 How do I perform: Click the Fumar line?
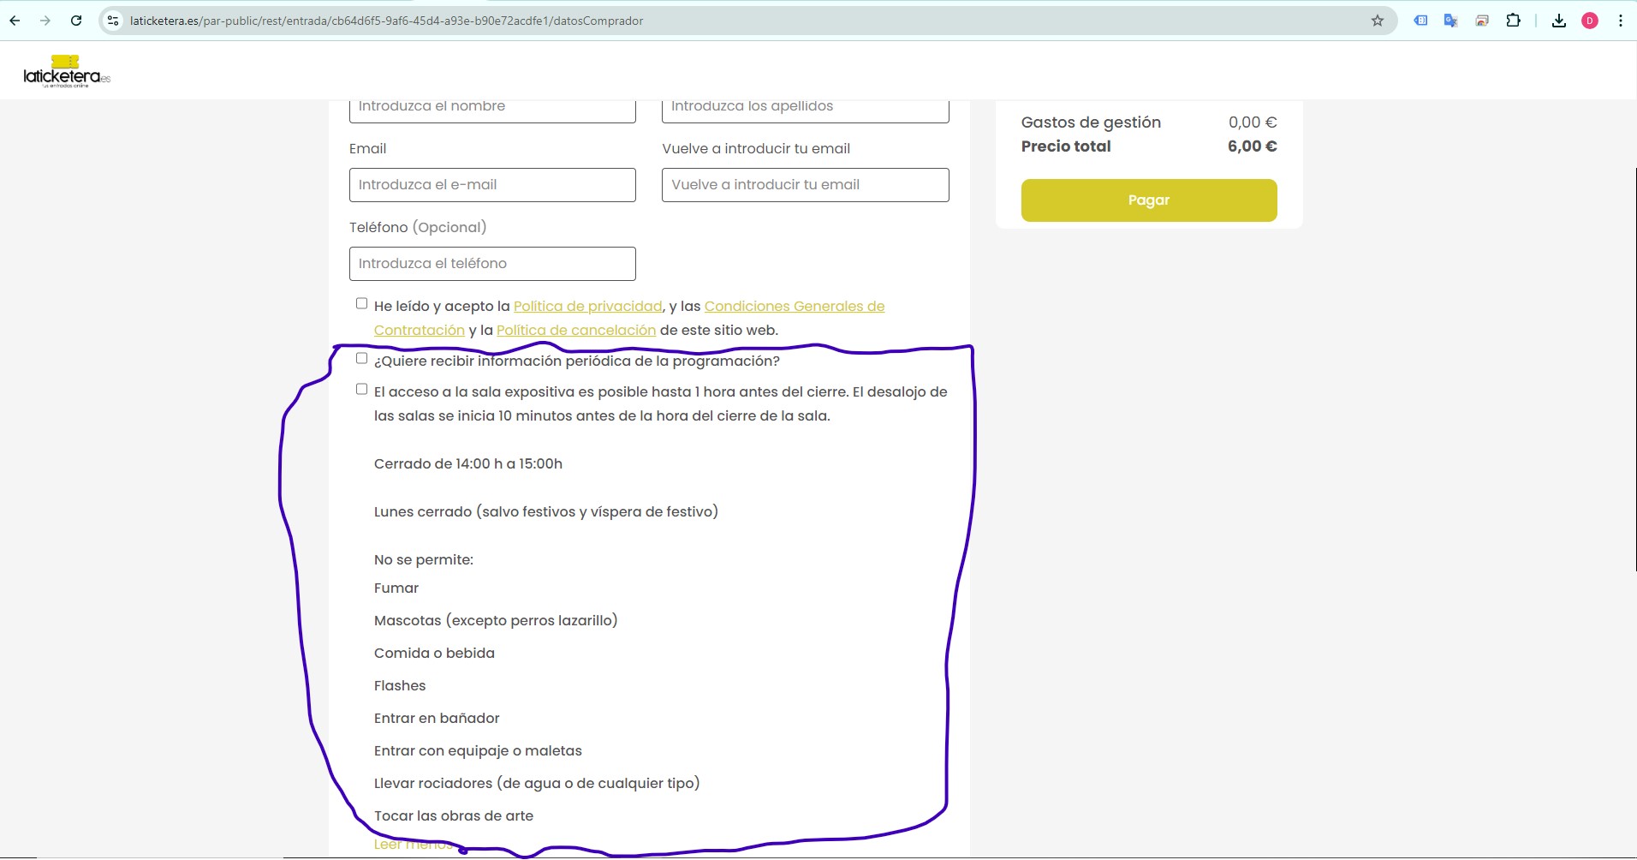pyautogui.click(x=396, y=588)
